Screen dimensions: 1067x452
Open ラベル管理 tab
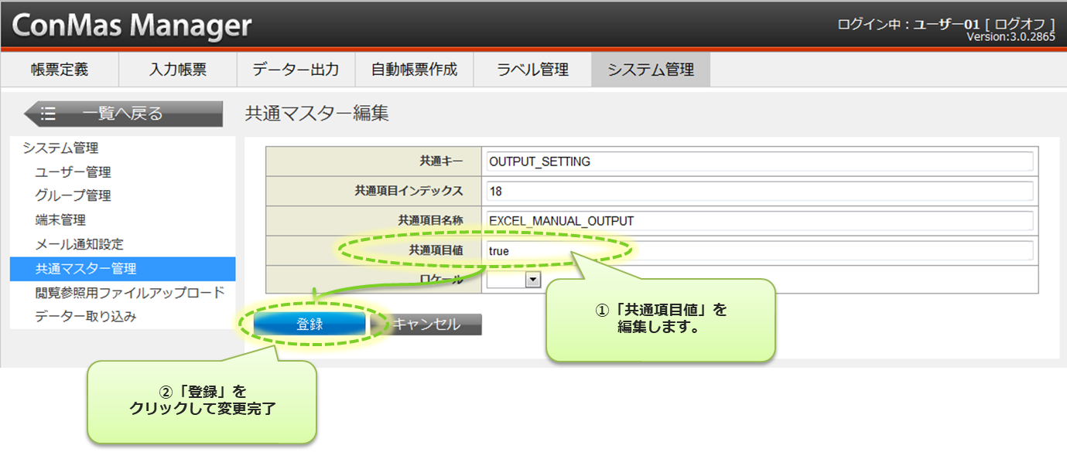coord(532,70)
